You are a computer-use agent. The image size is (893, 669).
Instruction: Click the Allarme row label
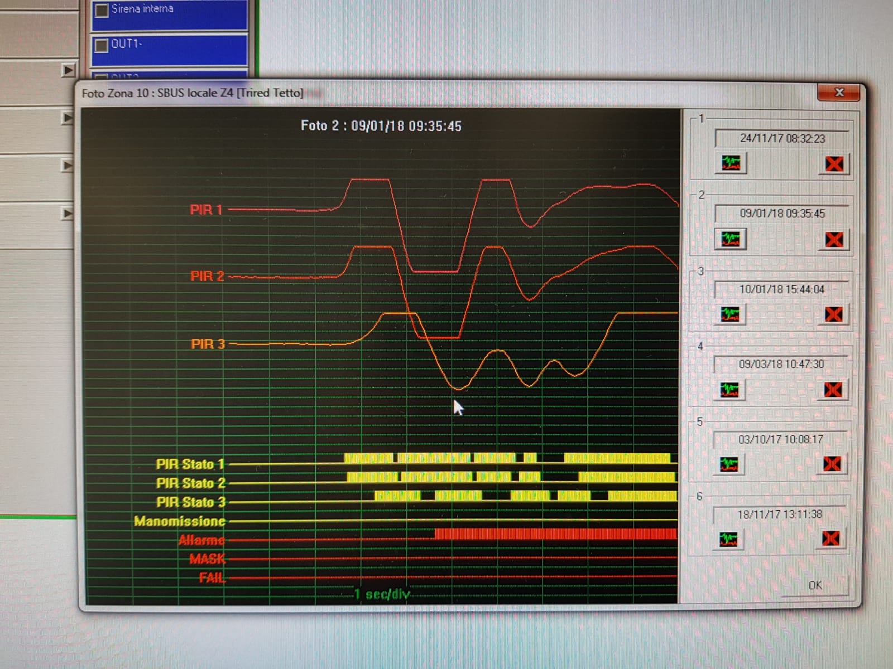(x=201, y=540)
